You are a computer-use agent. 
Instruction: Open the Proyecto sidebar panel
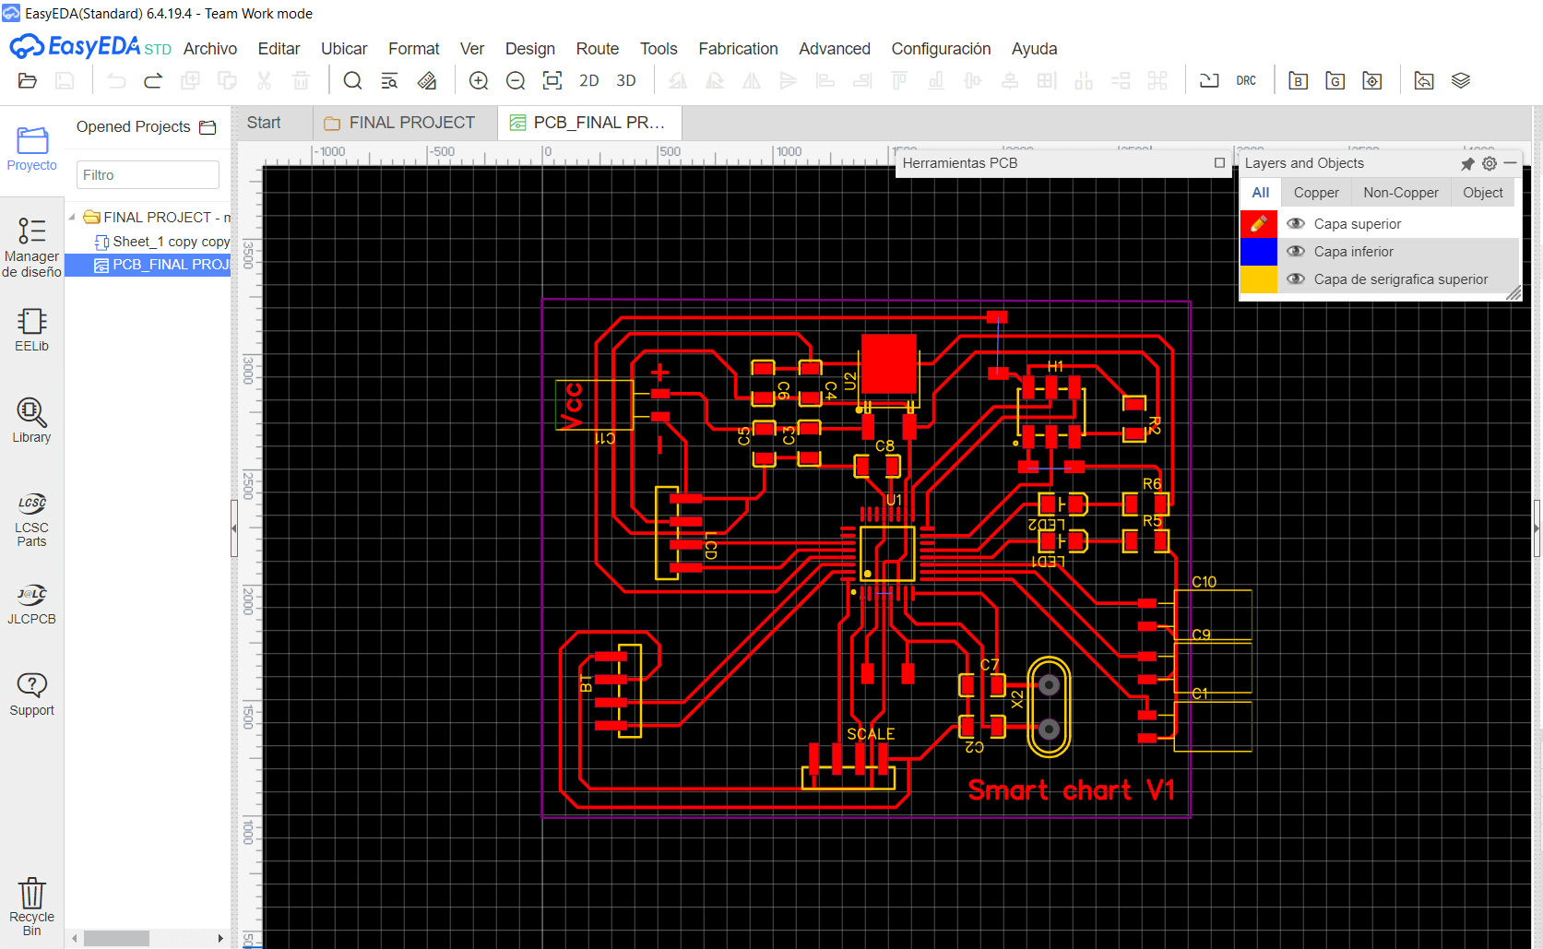(x=32, y=148)
